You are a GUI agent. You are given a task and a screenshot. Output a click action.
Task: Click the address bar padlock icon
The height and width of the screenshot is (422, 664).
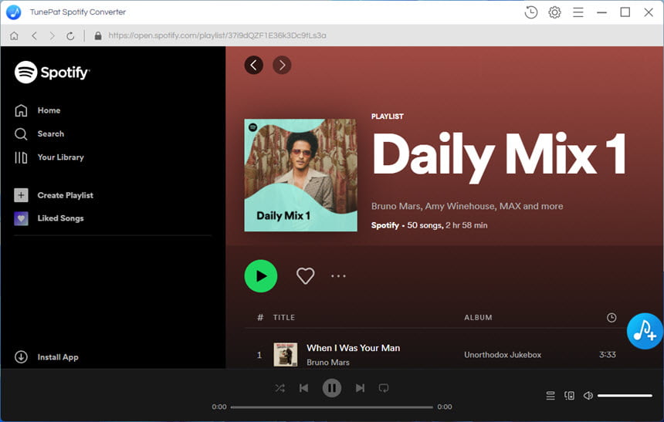point(98,35)
